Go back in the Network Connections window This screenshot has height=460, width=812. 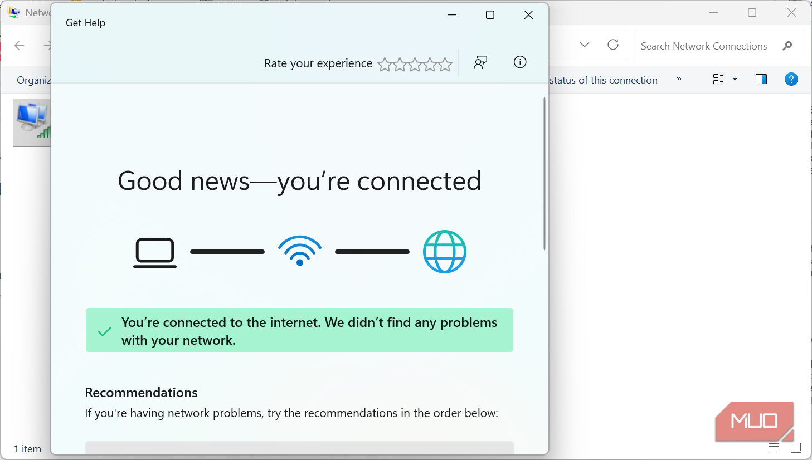click(20, 46)
